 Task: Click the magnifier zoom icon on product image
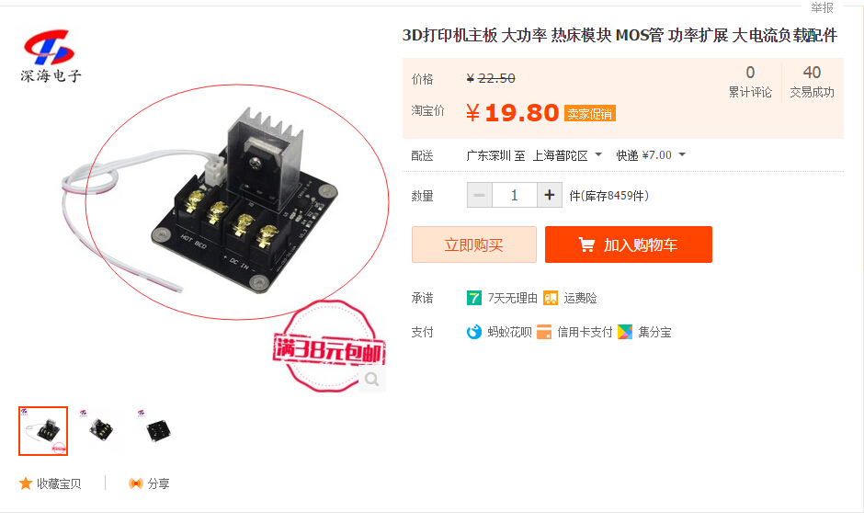(x=372, y=380)
